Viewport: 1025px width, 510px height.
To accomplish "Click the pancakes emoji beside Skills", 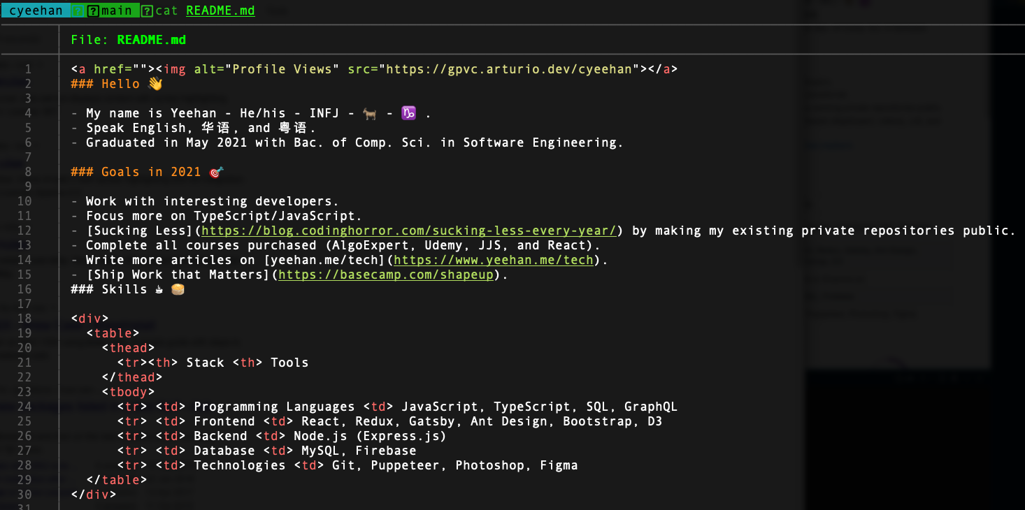I will click(178, 289).
